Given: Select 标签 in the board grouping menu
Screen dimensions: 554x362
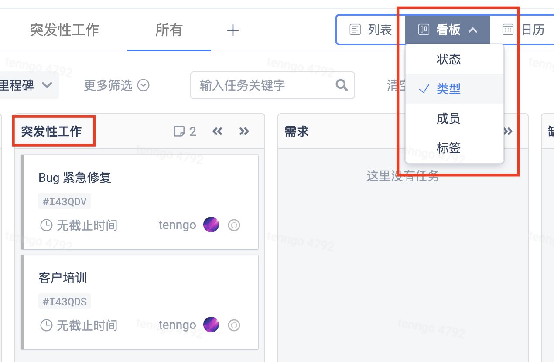Looking at the screenshot, I should (448, 148).
